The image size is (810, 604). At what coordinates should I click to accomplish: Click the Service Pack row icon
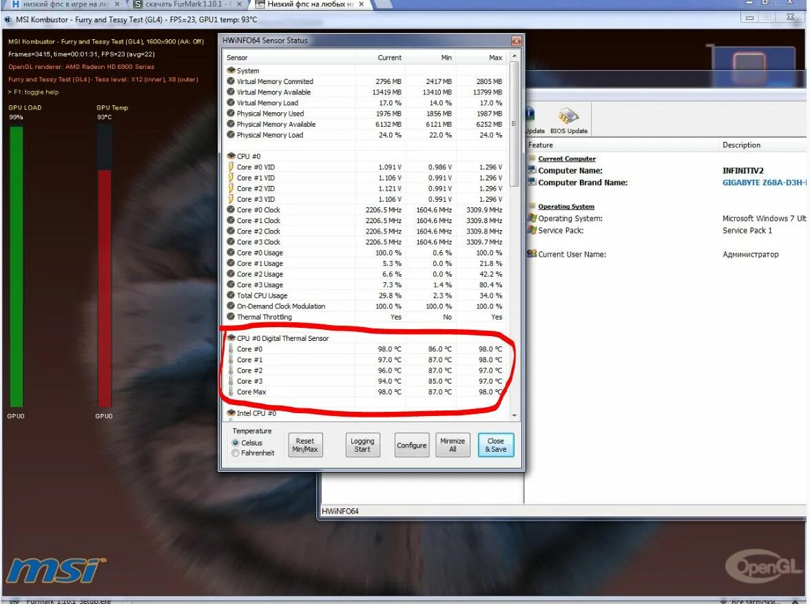532,230
